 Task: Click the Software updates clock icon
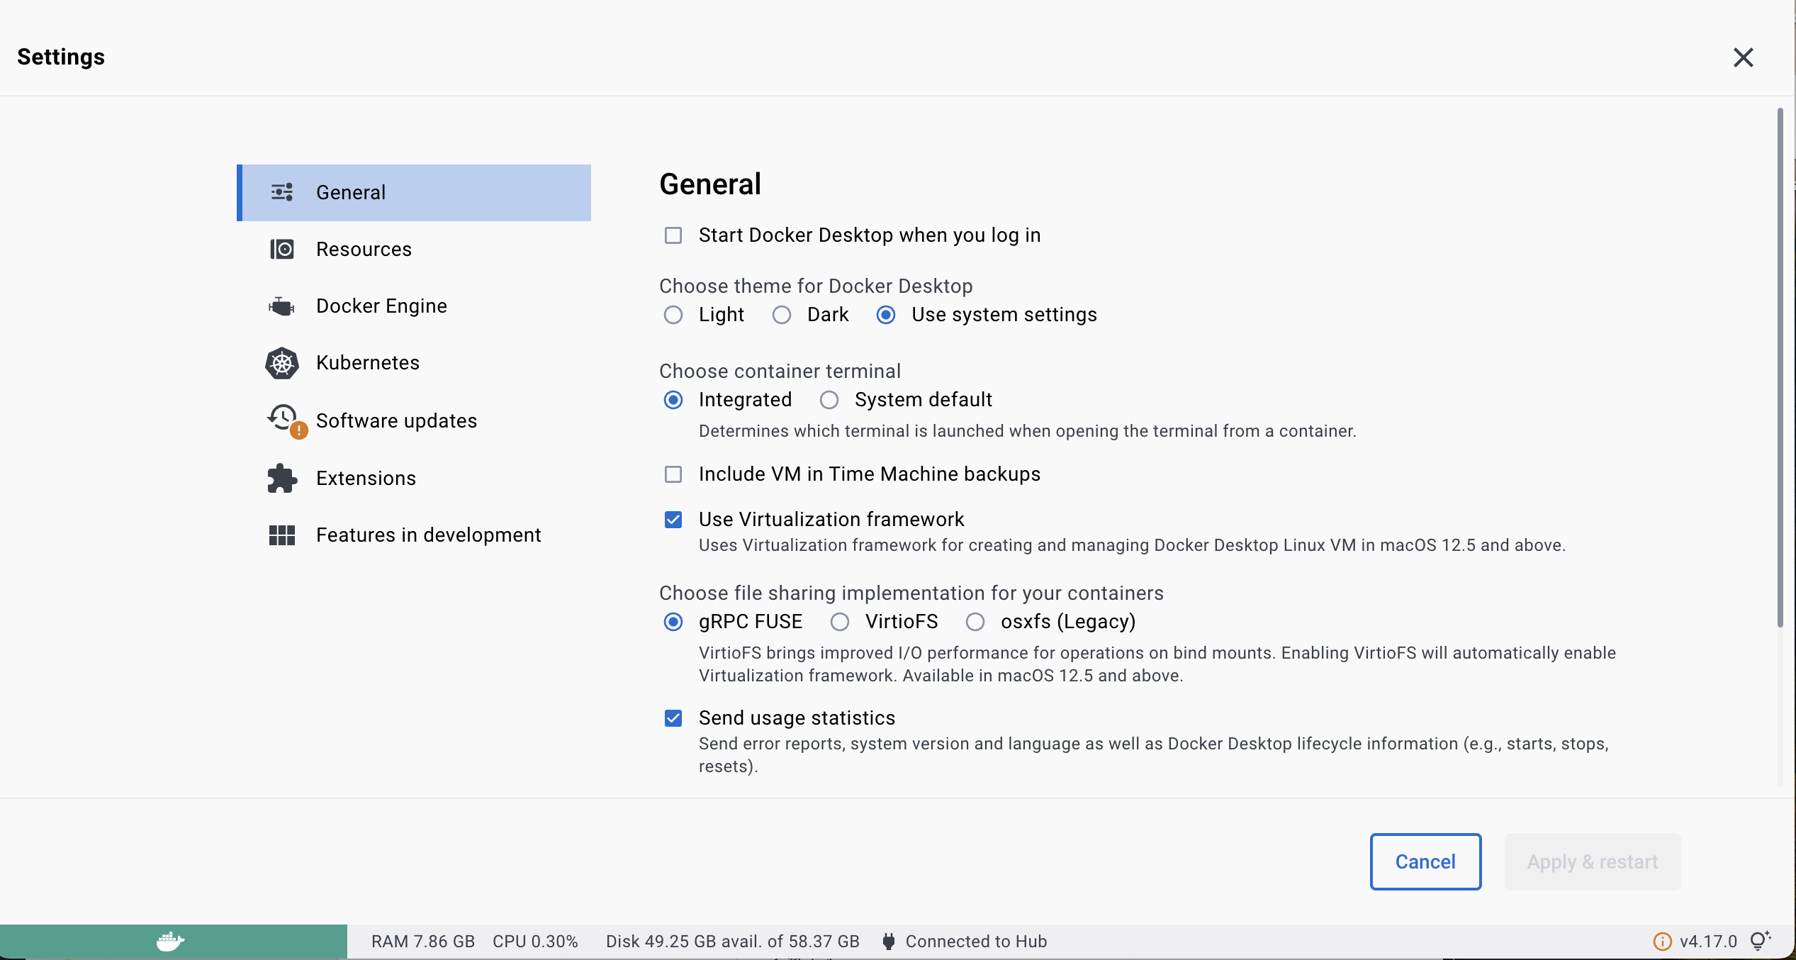[x=284, y=418]
